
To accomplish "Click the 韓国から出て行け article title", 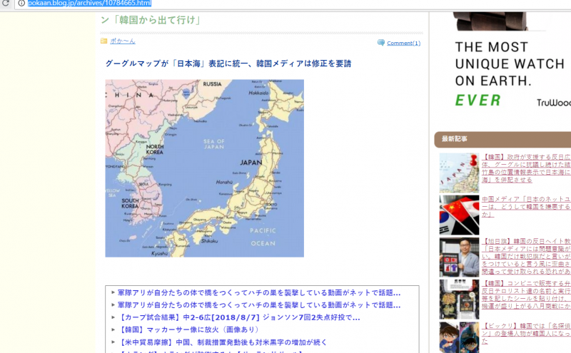I will coord(151,20).
